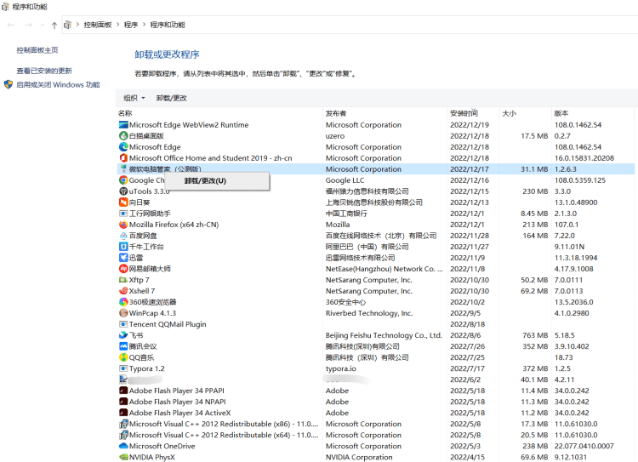Click the NVIDIA PhysX icon
This screenshot has width=638, height=462.
(x=123, y=457)
